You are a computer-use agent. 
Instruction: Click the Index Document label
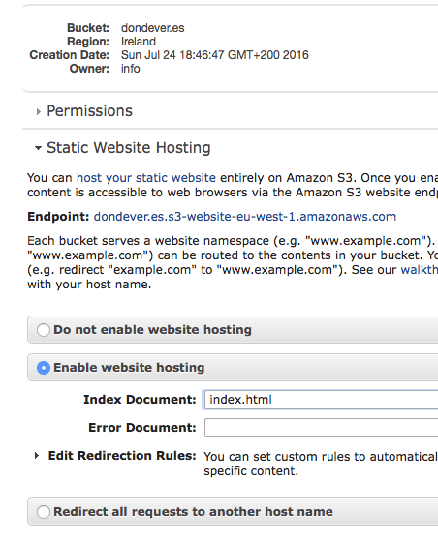[x=140, y=399]
